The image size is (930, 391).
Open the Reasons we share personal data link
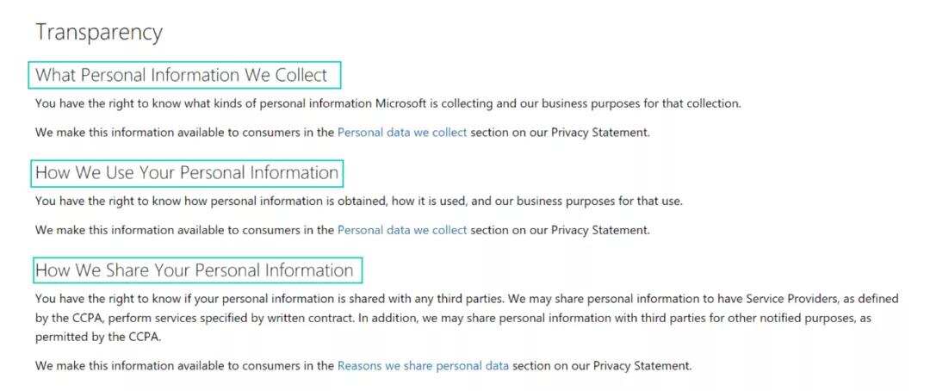[423, 365]
